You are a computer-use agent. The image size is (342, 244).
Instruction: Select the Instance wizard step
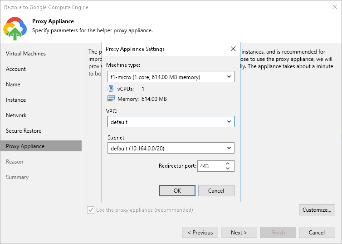pyautogui.click(x=16, y=100)
